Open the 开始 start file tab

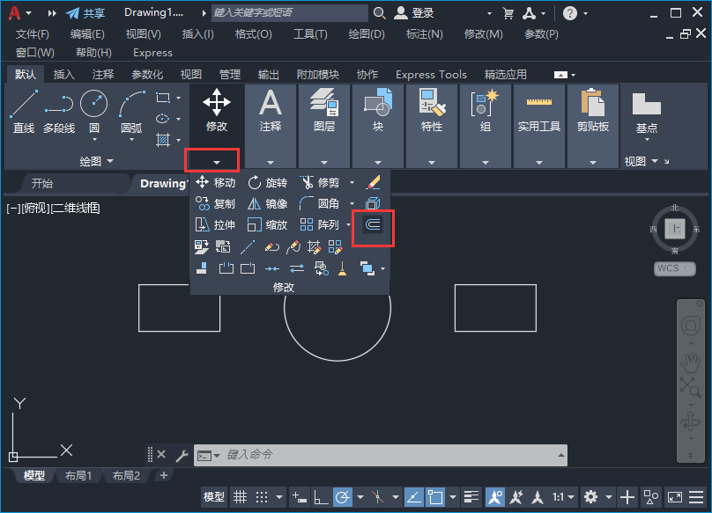[x=42, y=183]
